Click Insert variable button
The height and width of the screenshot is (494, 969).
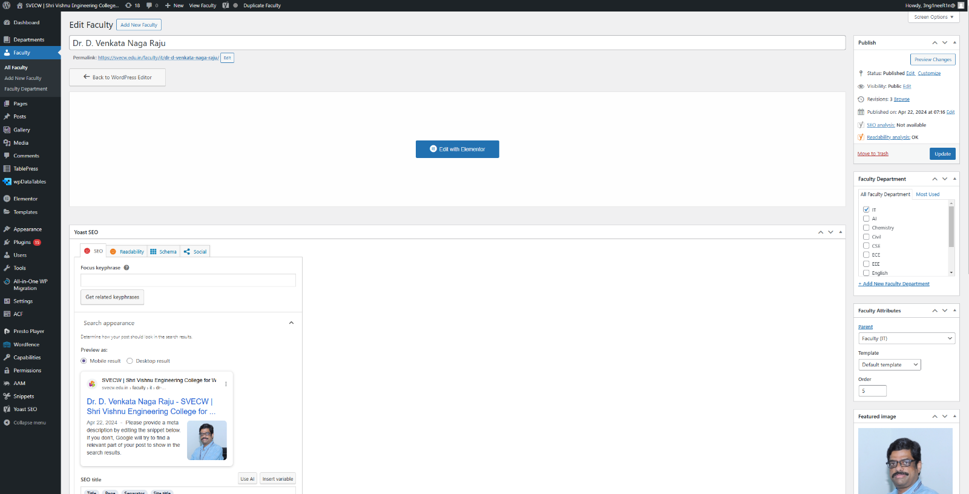point(278,479)
